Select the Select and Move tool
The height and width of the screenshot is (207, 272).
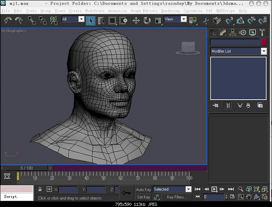point(136,20)
